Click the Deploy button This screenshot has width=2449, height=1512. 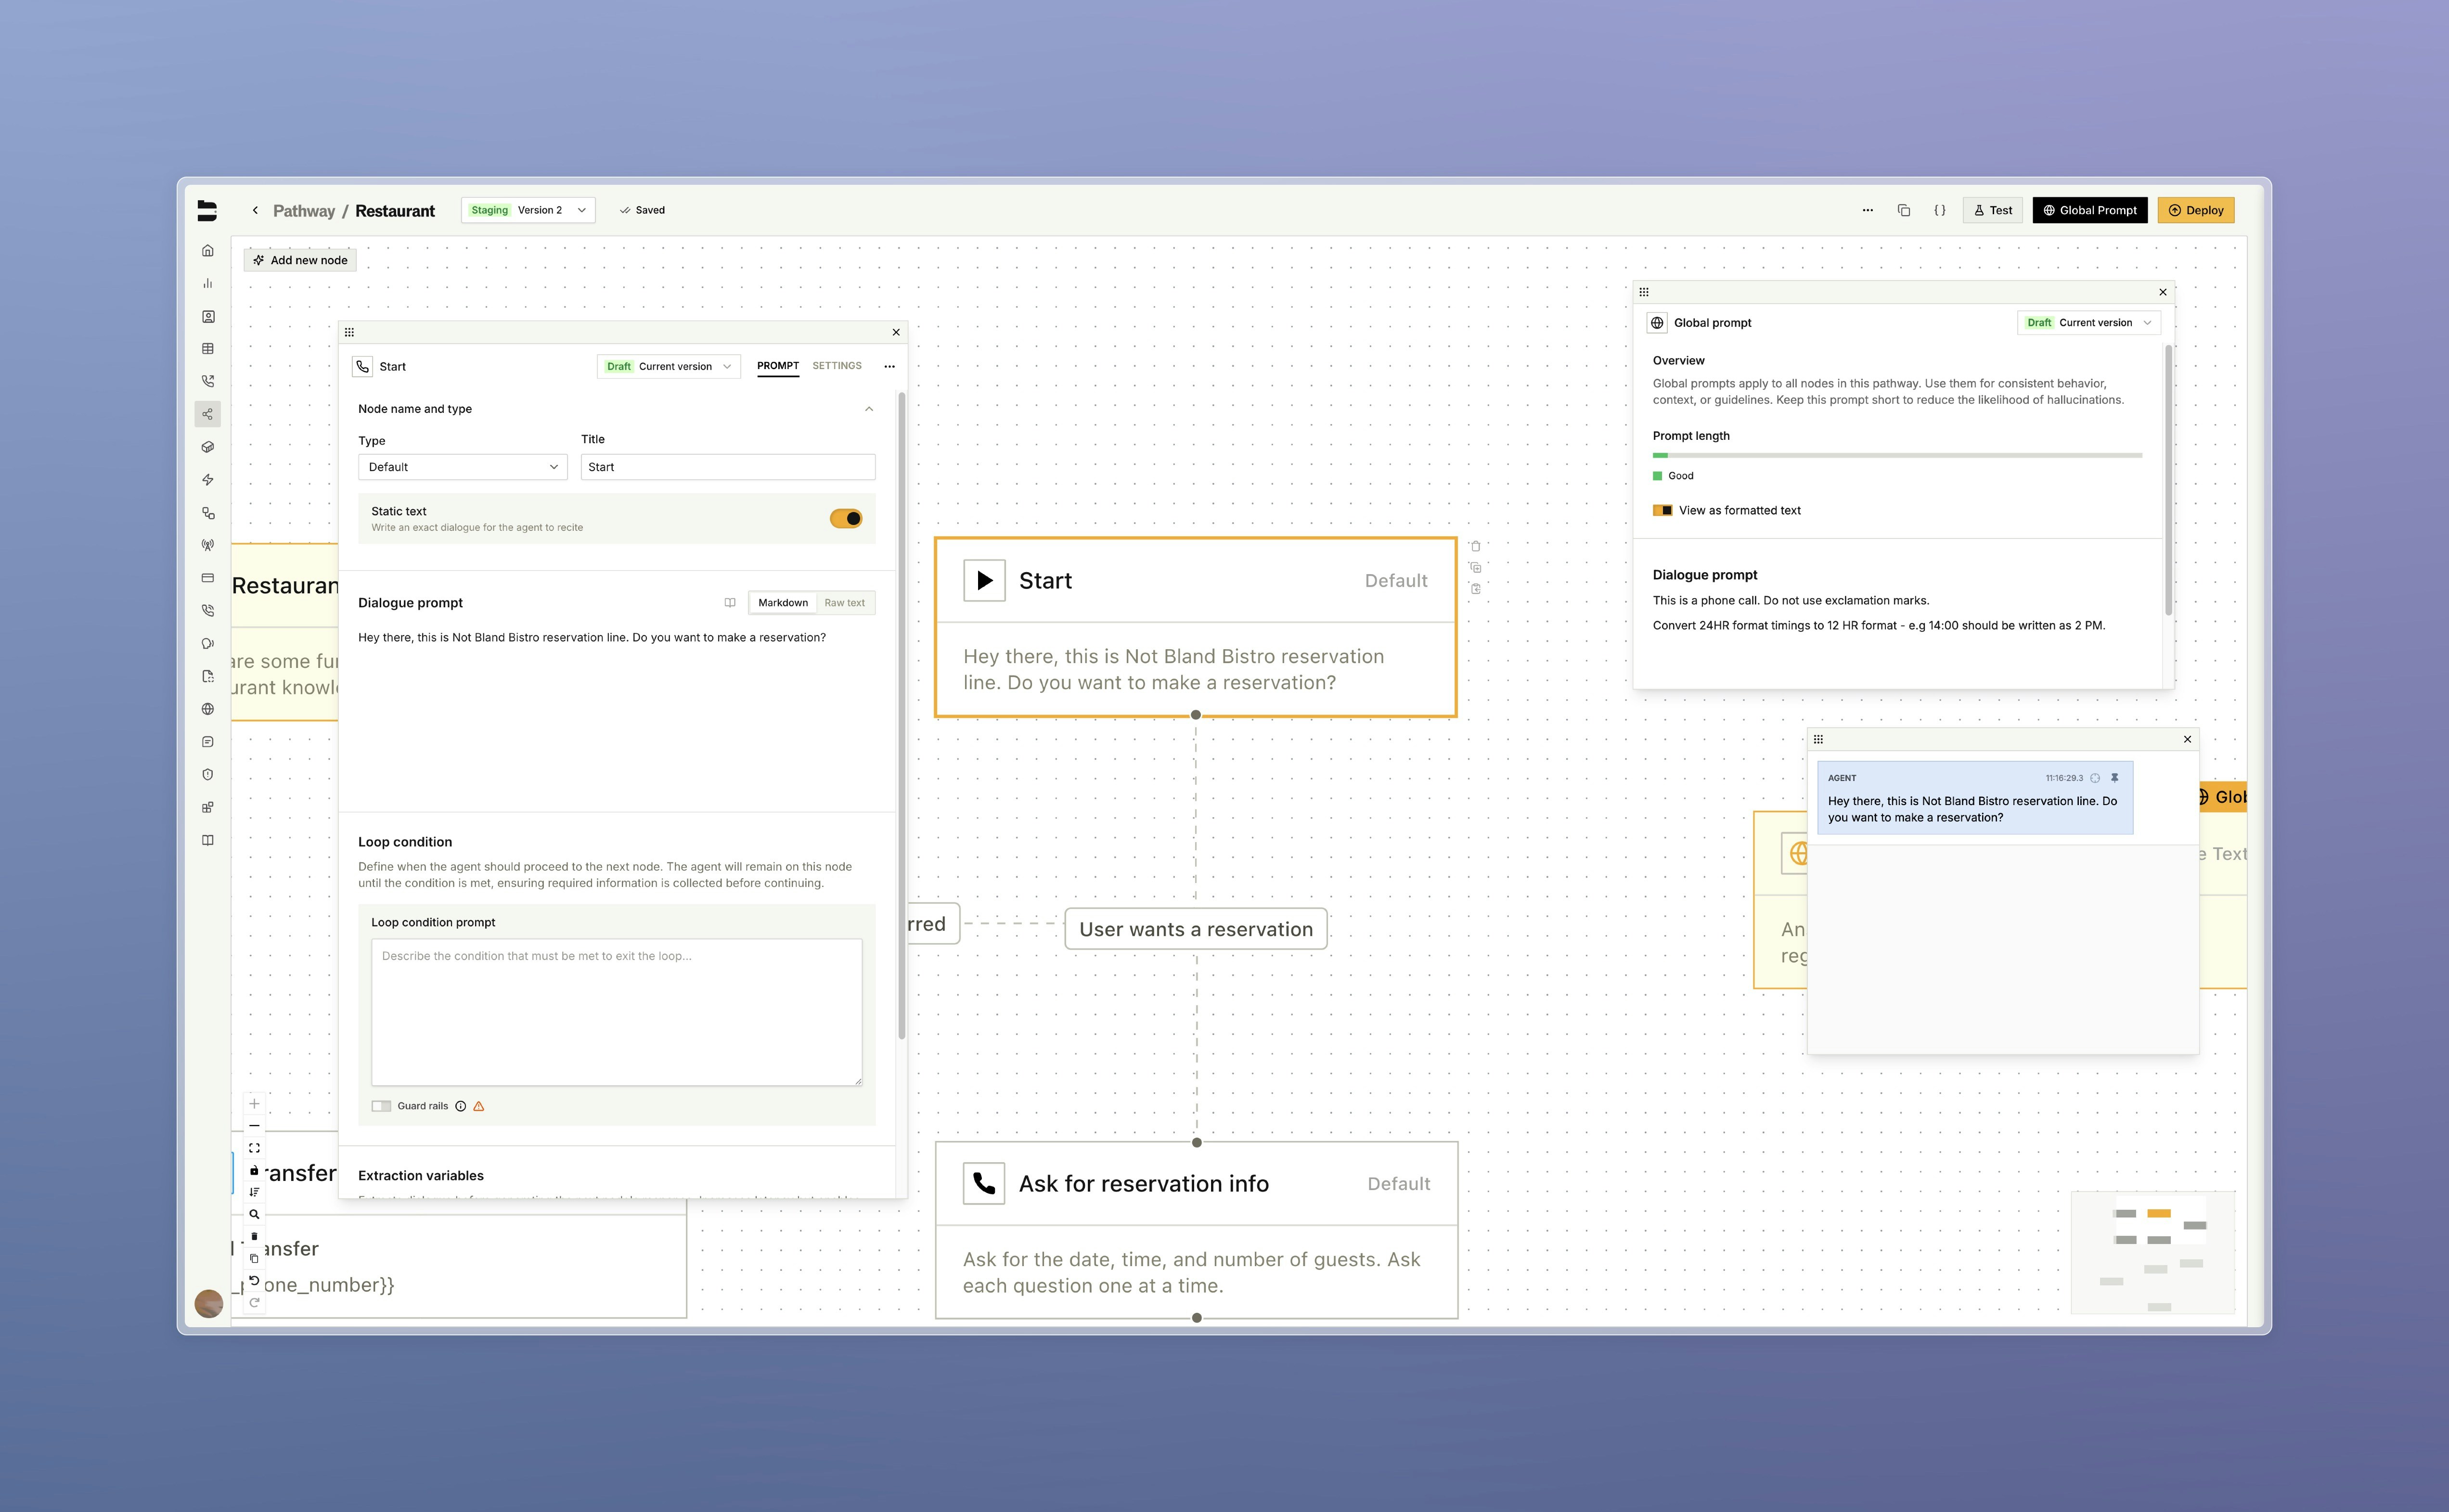pyautogui.click(x=2195, y=210)
